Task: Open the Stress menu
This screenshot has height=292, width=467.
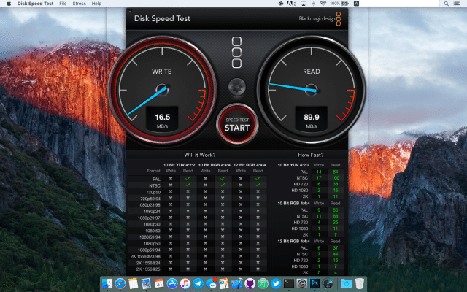Action: coord(80,4)
